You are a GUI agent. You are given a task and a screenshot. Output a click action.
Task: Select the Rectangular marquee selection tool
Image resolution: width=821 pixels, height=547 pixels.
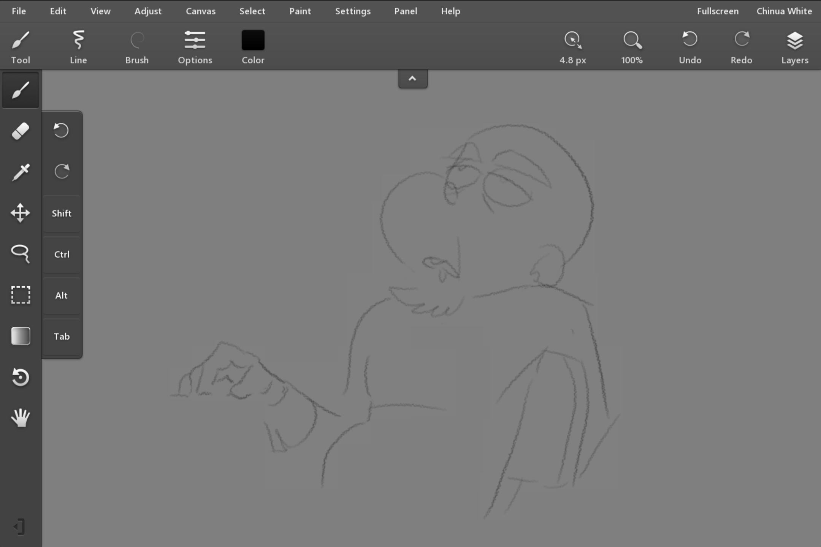coord(21,295)
